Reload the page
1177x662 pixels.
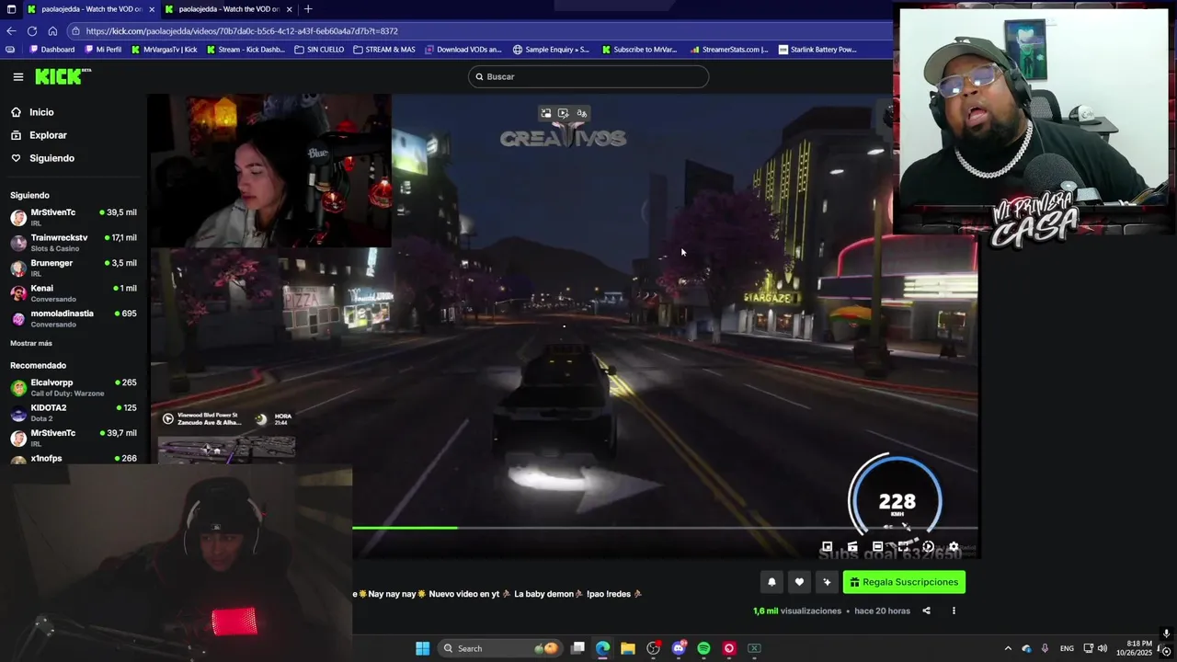click(32, 30)
